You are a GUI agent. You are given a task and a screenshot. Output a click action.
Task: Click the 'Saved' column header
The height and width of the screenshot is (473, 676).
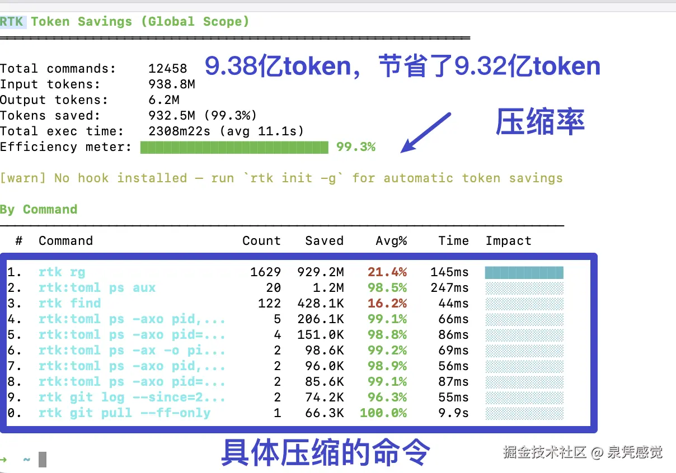324,241
